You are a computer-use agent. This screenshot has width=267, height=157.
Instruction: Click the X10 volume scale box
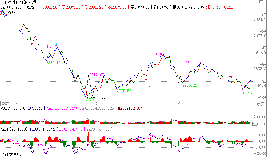pos(255,124)
